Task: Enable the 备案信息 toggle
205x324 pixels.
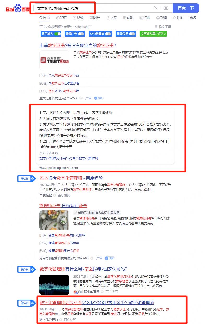Action: (x=132, y=34)
